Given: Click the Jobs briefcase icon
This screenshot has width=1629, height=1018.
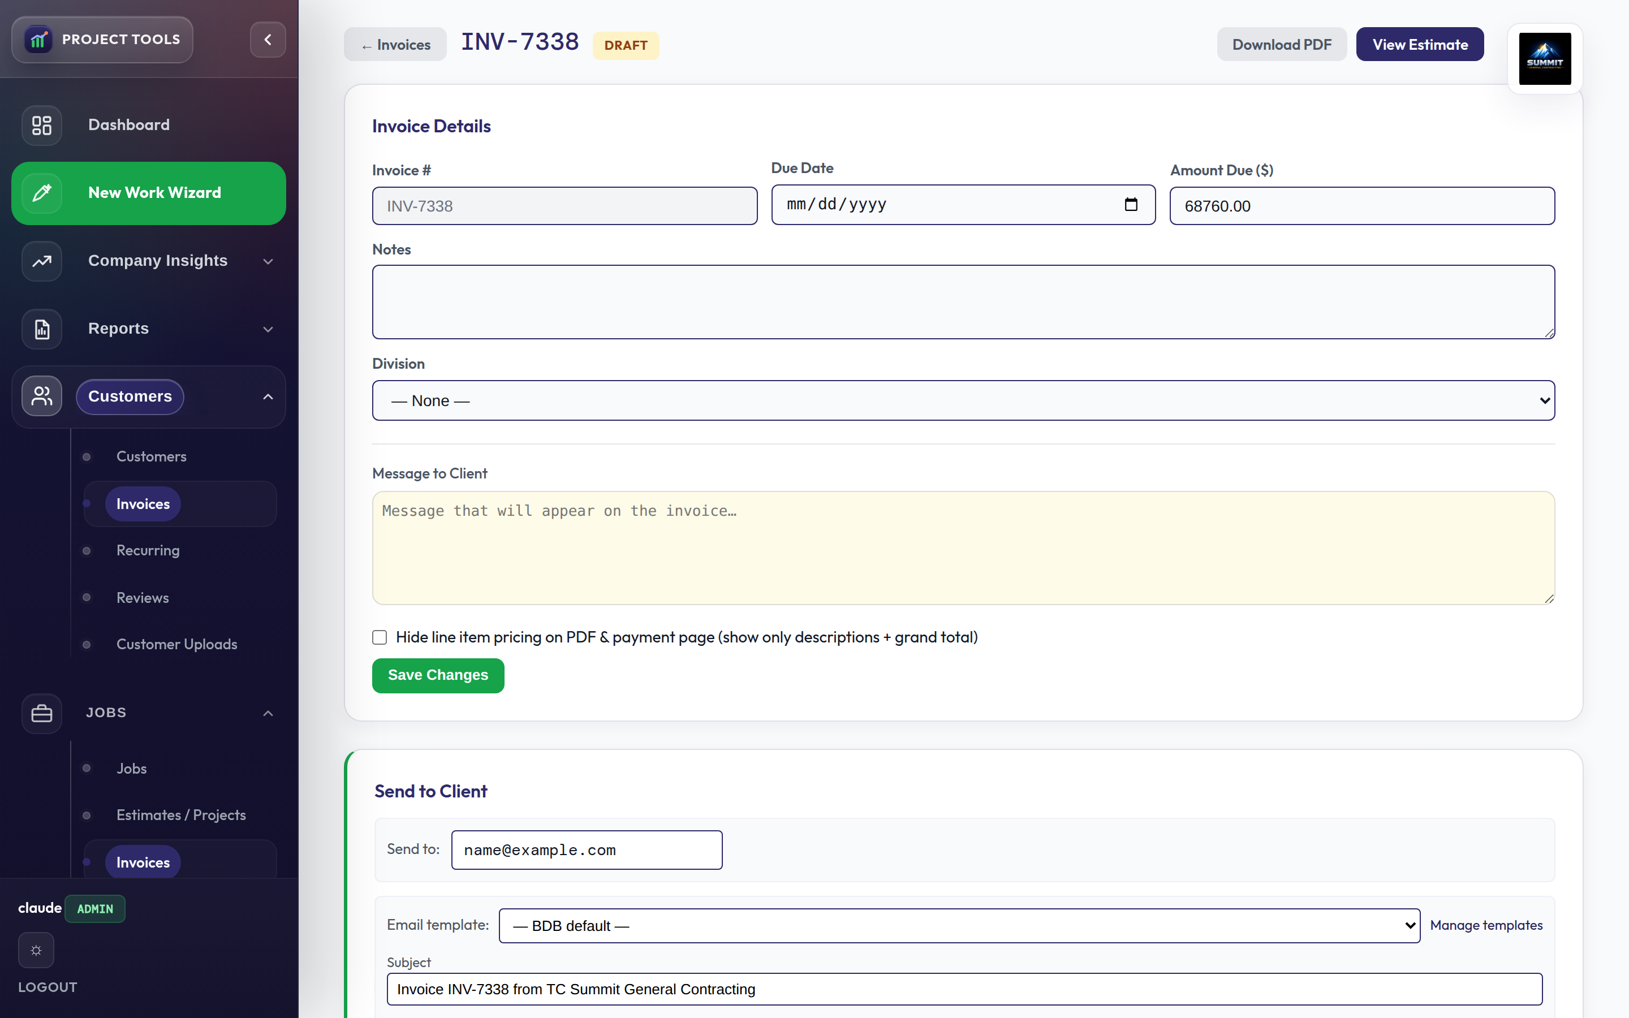Looking at the screenshot, I should pos(42,713).
